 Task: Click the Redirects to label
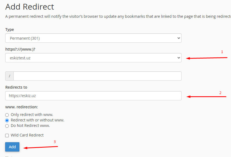coord(16,87)
